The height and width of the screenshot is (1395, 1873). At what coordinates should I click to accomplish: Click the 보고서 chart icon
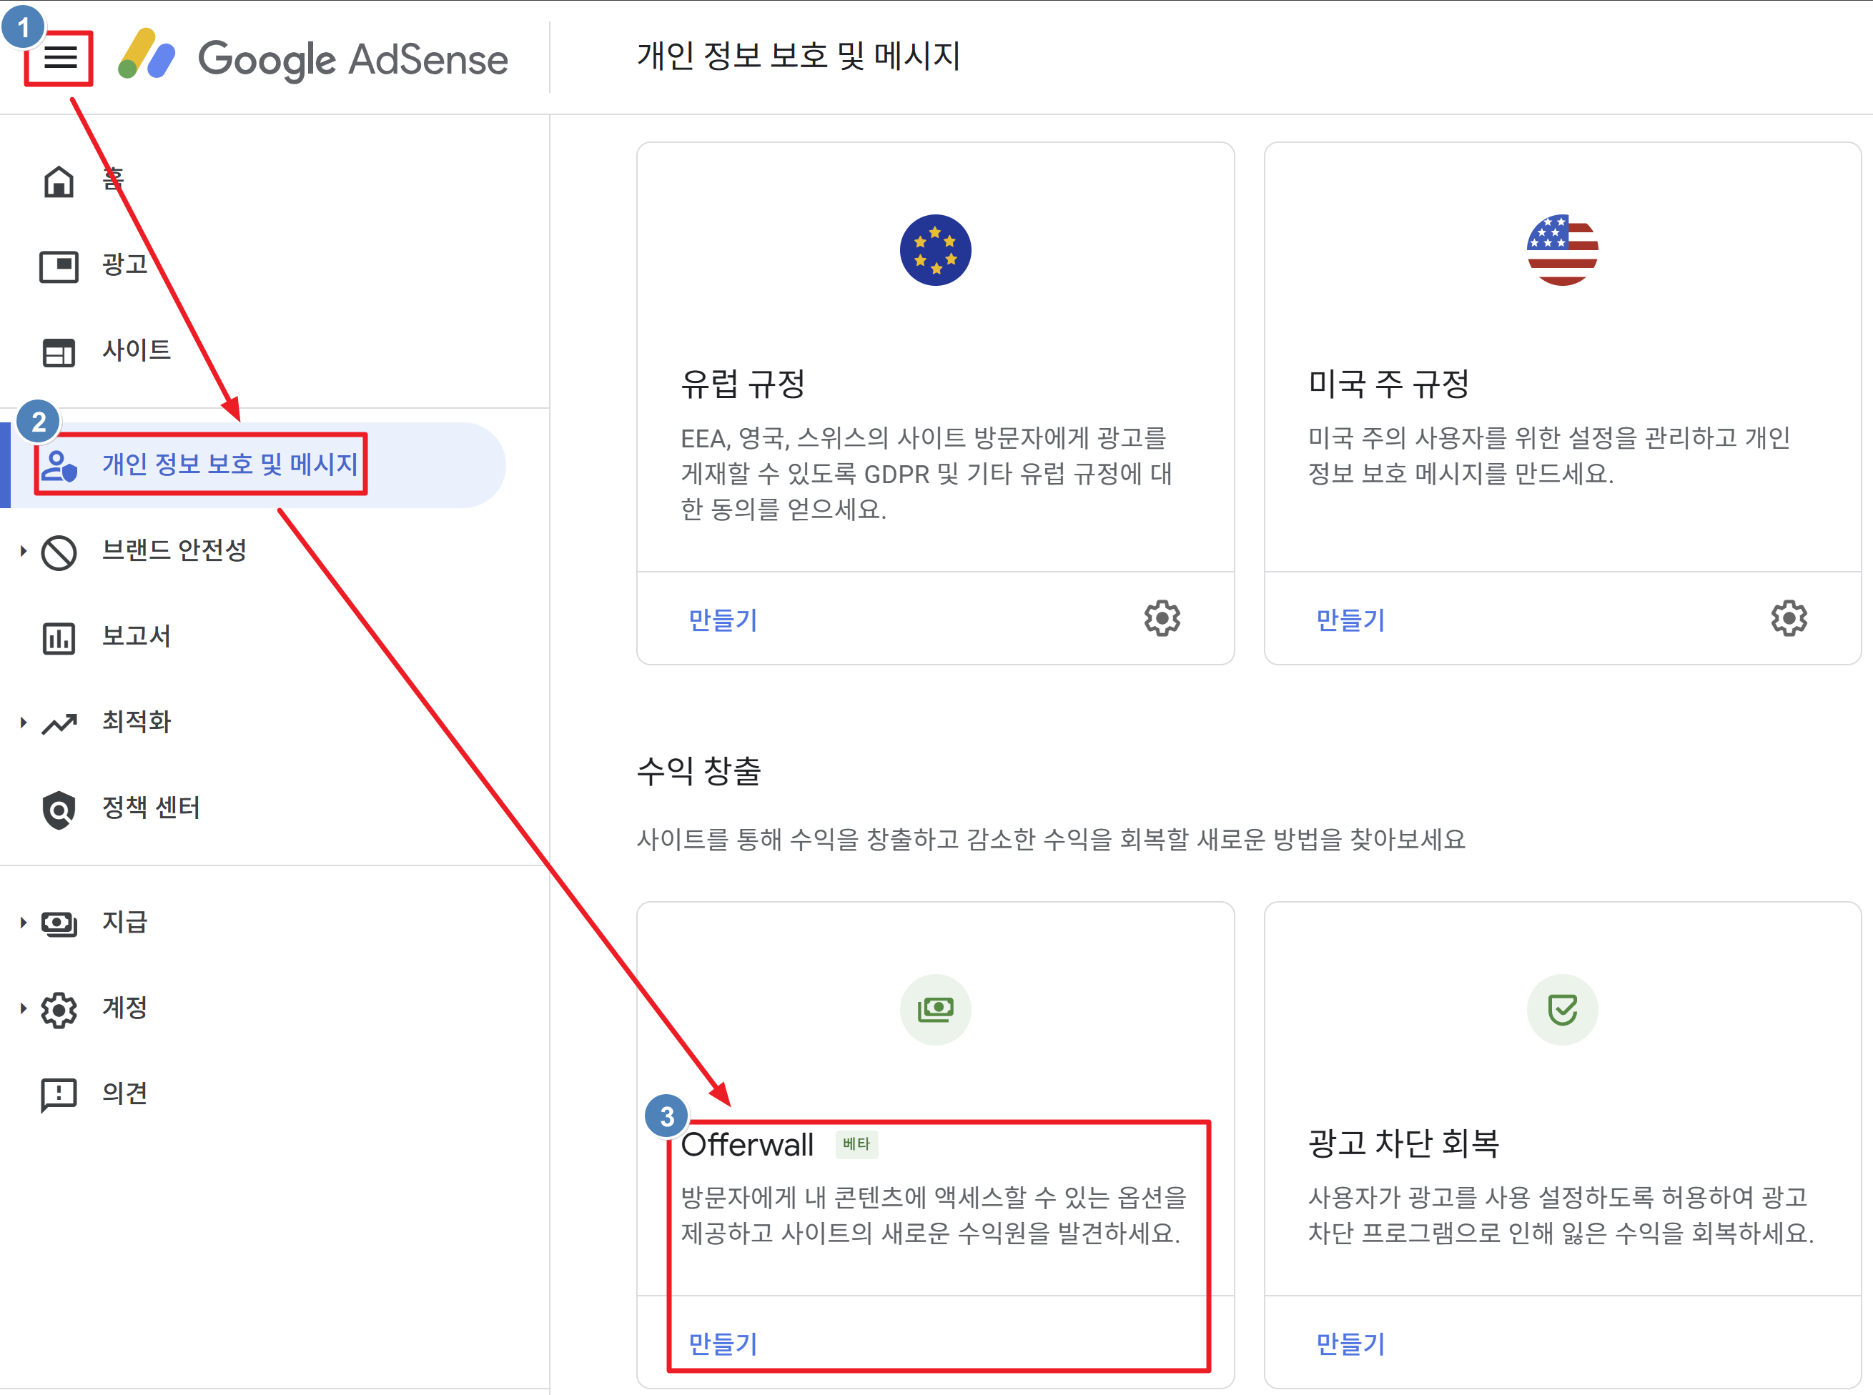click(59, 637)
